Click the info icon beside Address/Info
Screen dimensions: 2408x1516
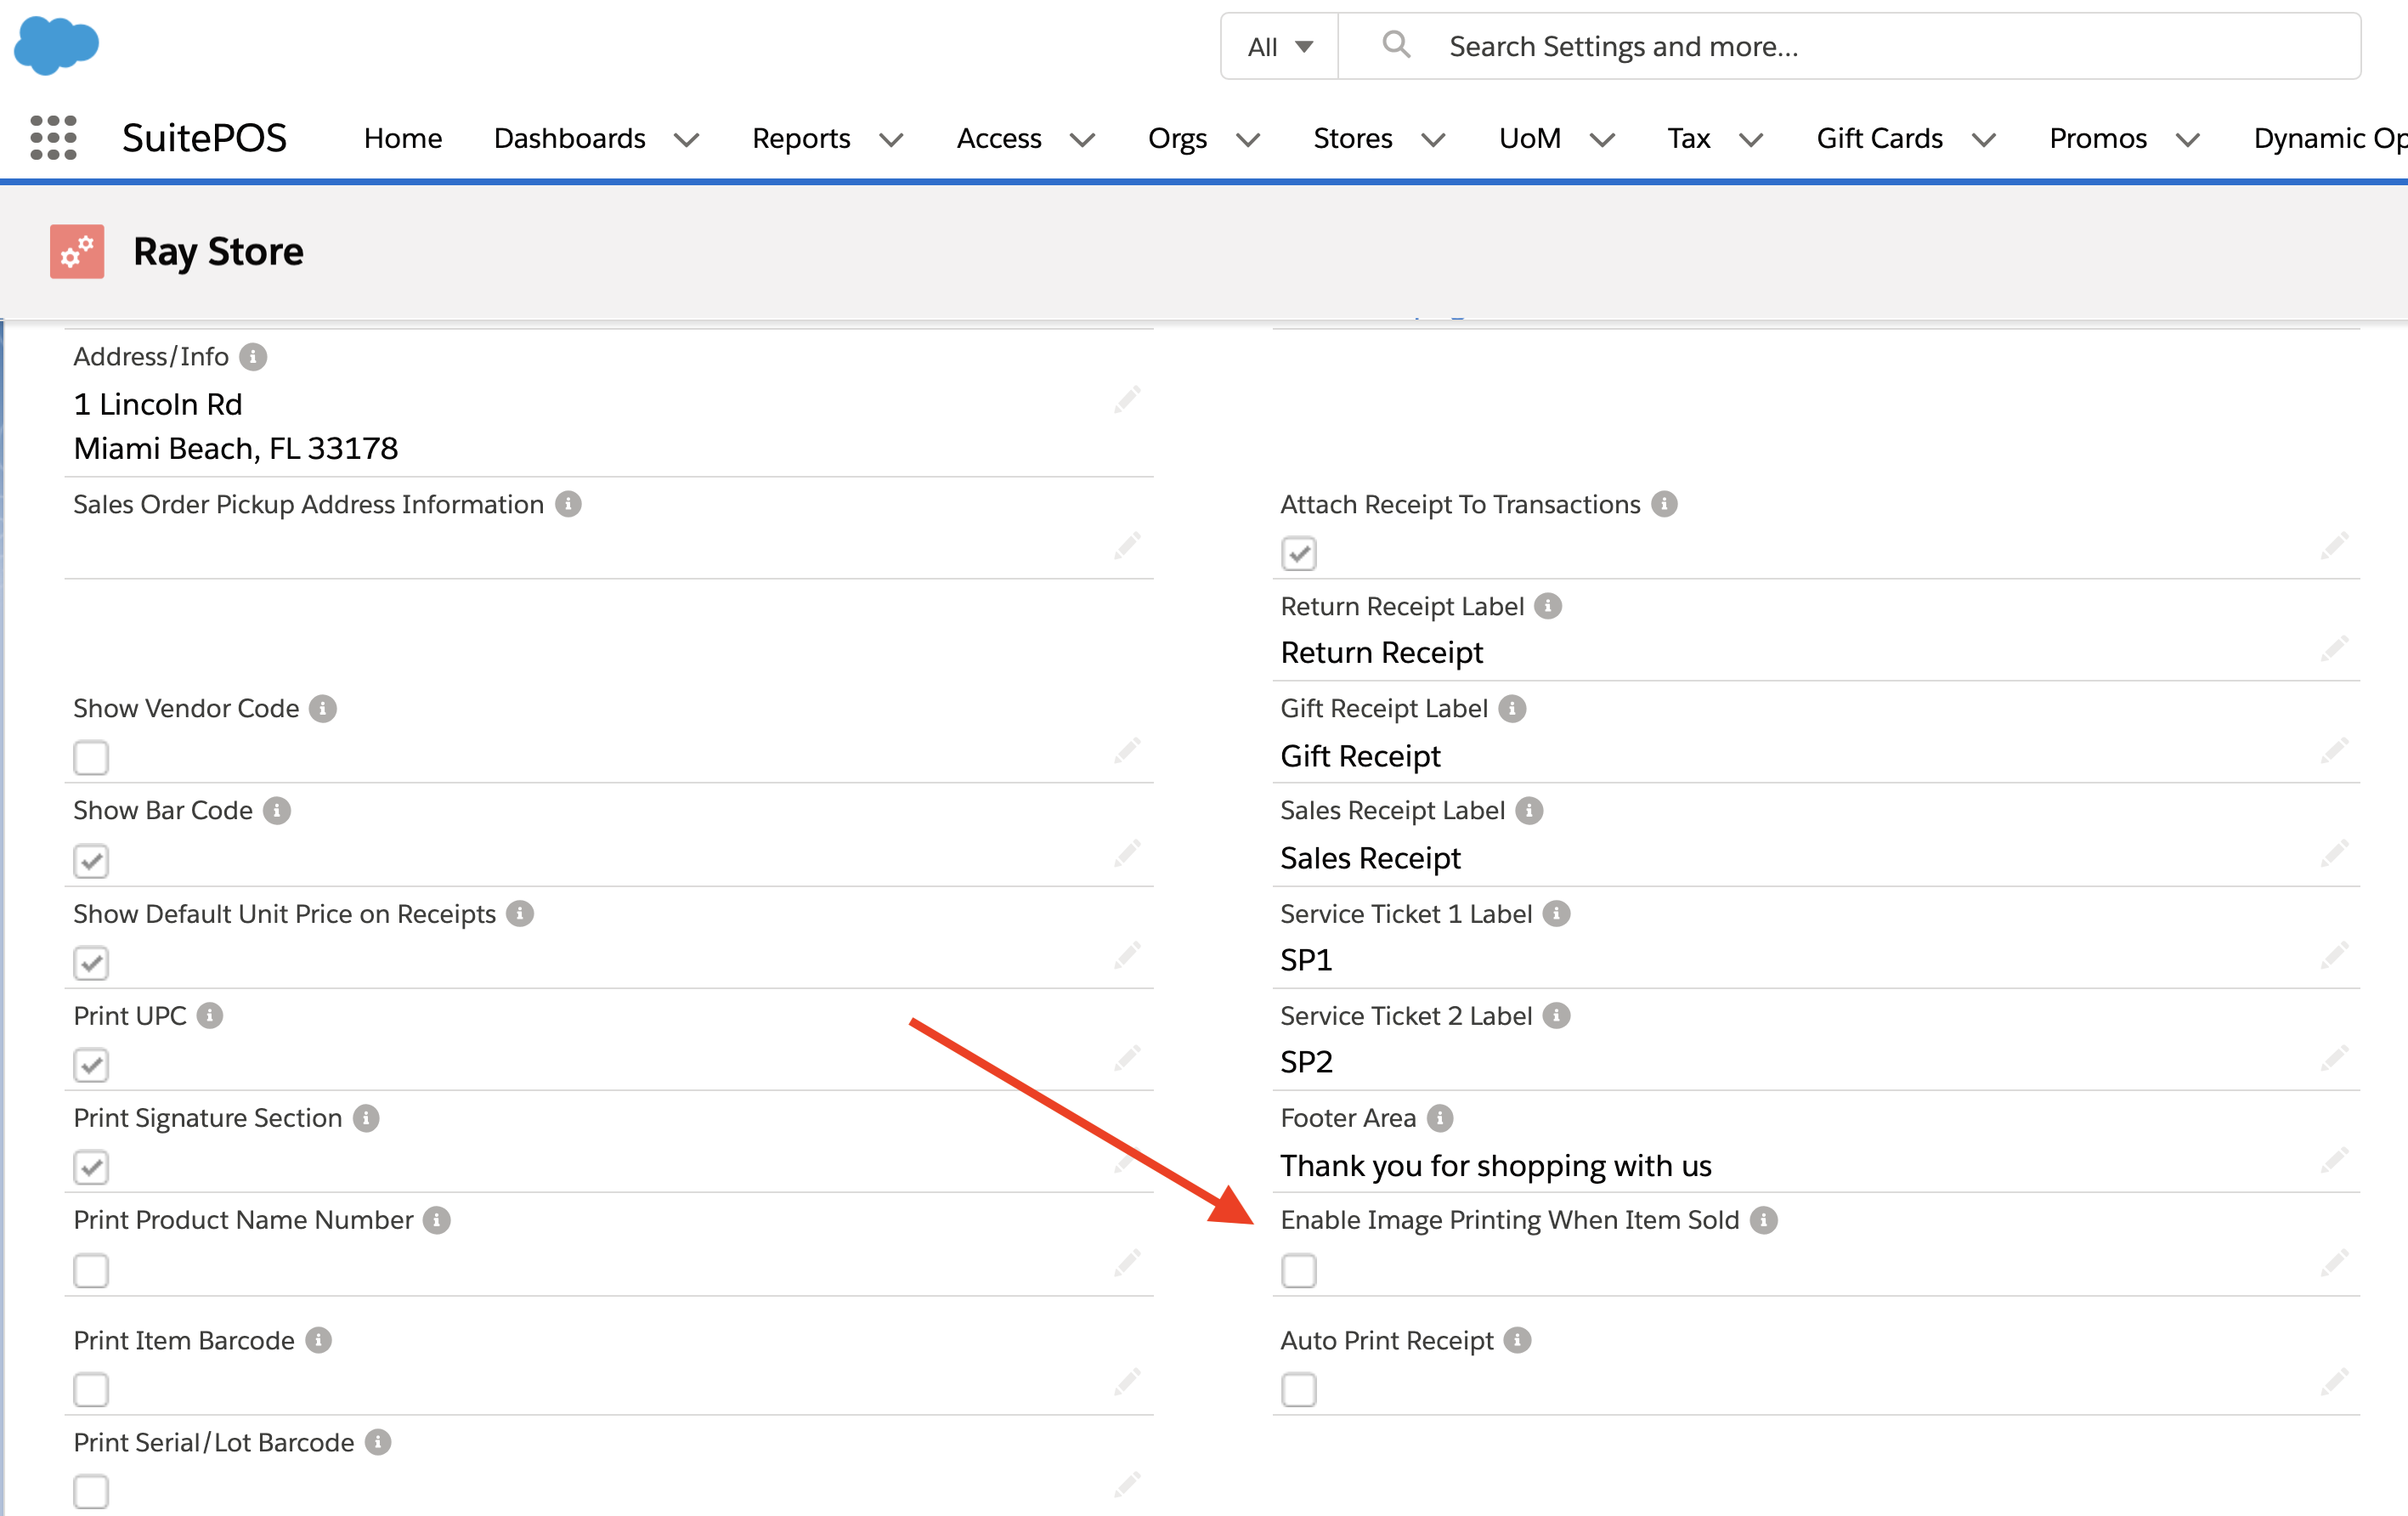tap(253, 357)
